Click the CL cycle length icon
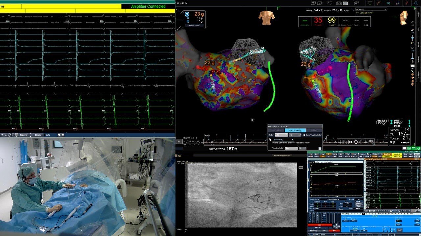Image resolution: width=421 pixels, height=236 pixels. tap(351, 142)
